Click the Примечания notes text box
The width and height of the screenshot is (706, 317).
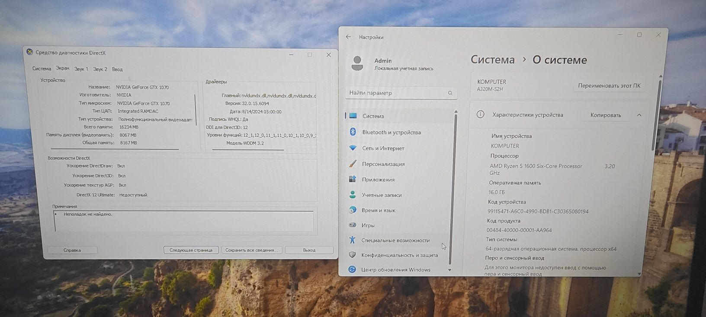pyautogui.click(x=184, y=221)
